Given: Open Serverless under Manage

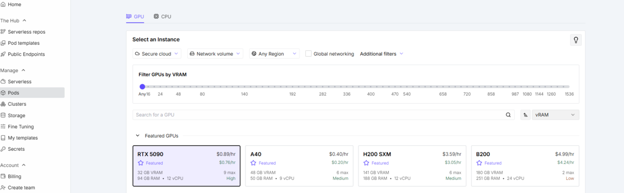Looking at the screenshot, I should [19, 82].
